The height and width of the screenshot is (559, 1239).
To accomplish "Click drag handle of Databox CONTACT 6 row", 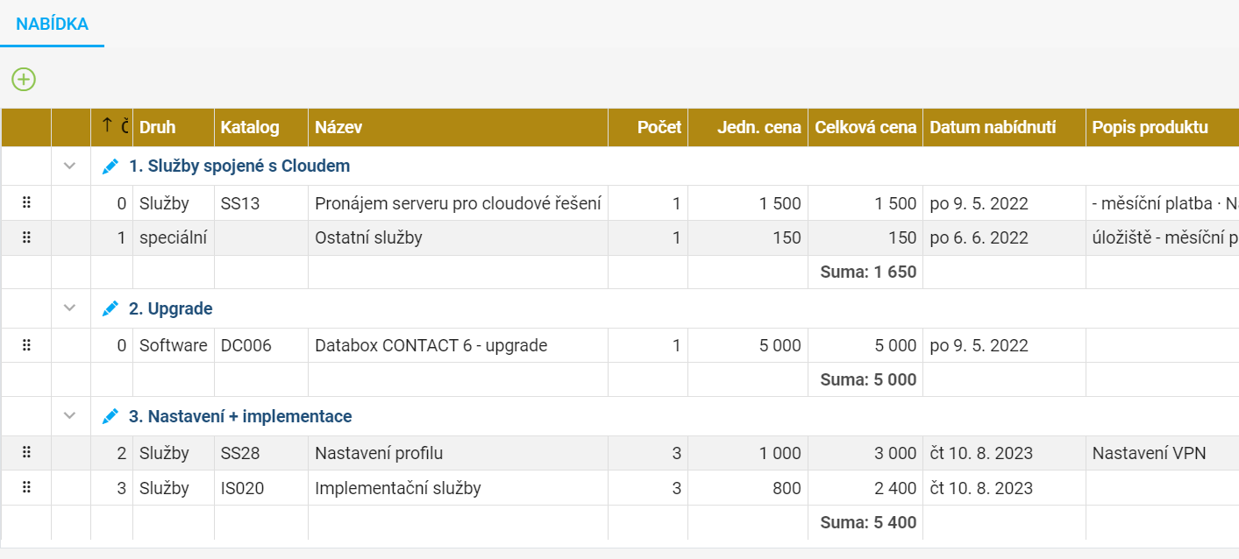I will 26,345.
